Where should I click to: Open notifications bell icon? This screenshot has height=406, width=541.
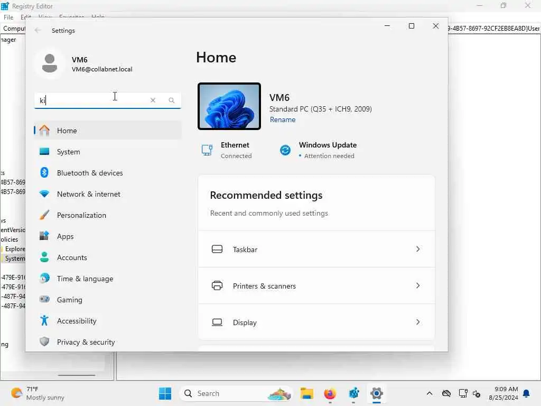[x=527, y=393]
